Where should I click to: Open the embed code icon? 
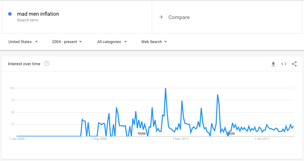[x=284, y=64]
